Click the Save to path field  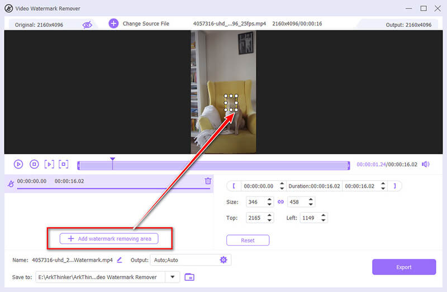[100, 277]
